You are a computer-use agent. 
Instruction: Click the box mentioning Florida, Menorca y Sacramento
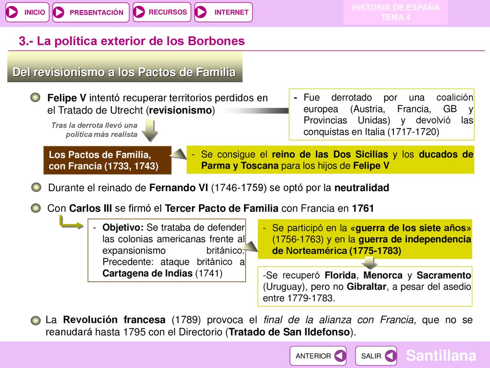[365, 287]
